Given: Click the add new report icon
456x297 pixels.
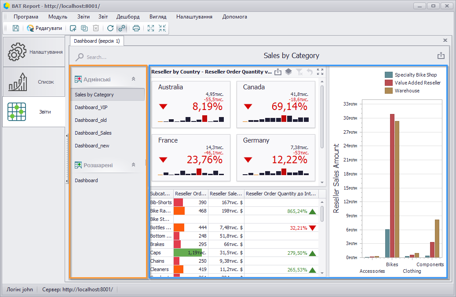Looking at the screenshot, I should [73, 28].
